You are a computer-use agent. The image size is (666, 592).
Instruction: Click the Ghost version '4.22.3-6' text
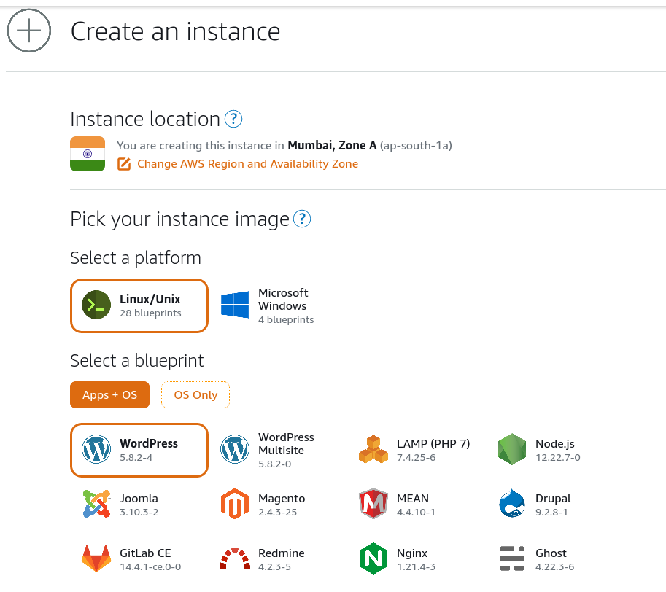click(x=554, y=567)
